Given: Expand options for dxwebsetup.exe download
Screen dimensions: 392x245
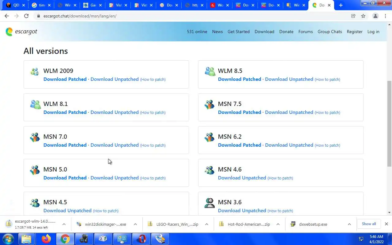Looking at the screenshot, I should (x=349, y=224).
